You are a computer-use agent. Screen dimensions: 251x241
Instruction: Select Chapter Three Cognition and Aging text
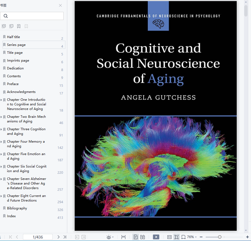click(26, 131)
